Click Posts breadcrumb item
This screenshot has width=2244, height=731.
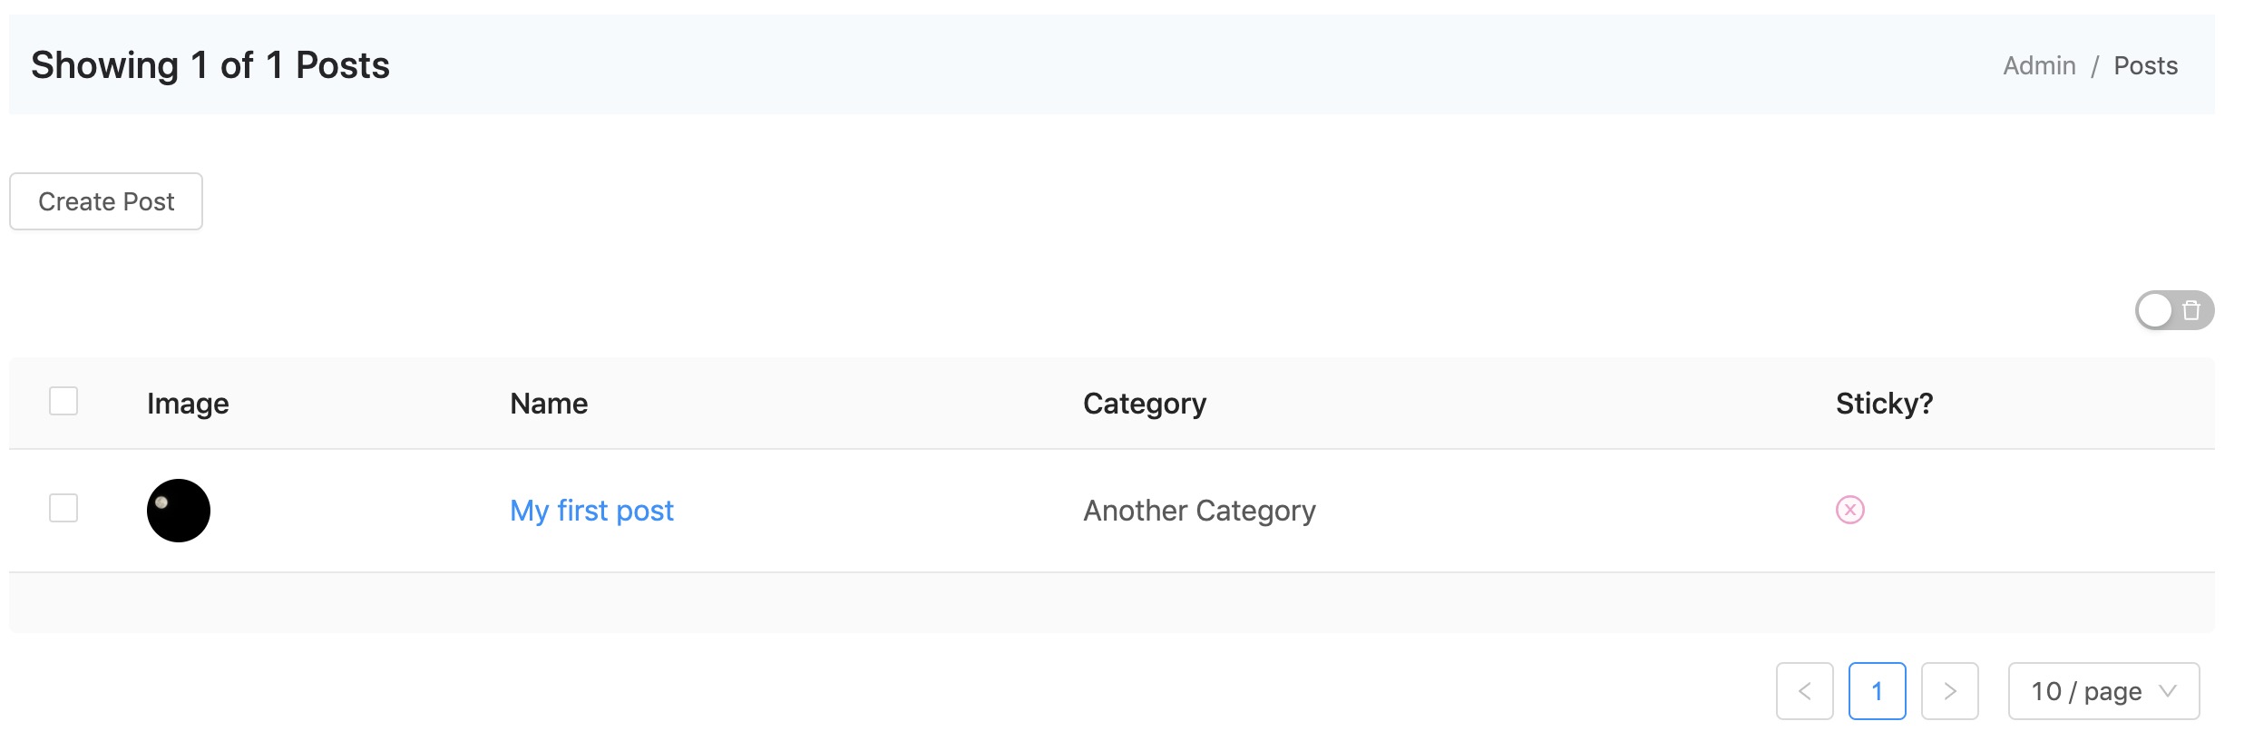(x=2145, y=65)
